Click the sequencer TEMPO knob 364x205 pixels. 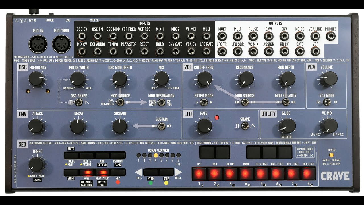(x=36, y=165)
